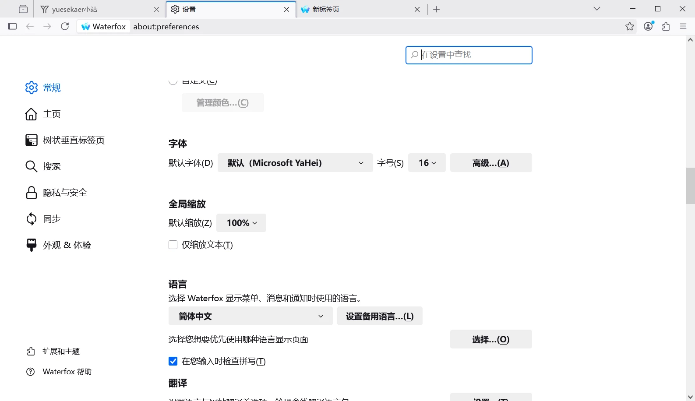695x401 pixels.
Task: Click the scrollbar down arrow
Action: (690, 397)
